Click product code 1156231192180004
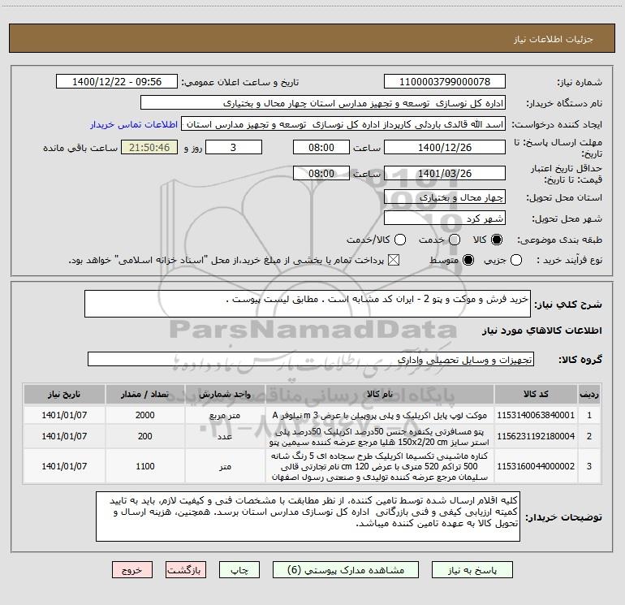 536,436
